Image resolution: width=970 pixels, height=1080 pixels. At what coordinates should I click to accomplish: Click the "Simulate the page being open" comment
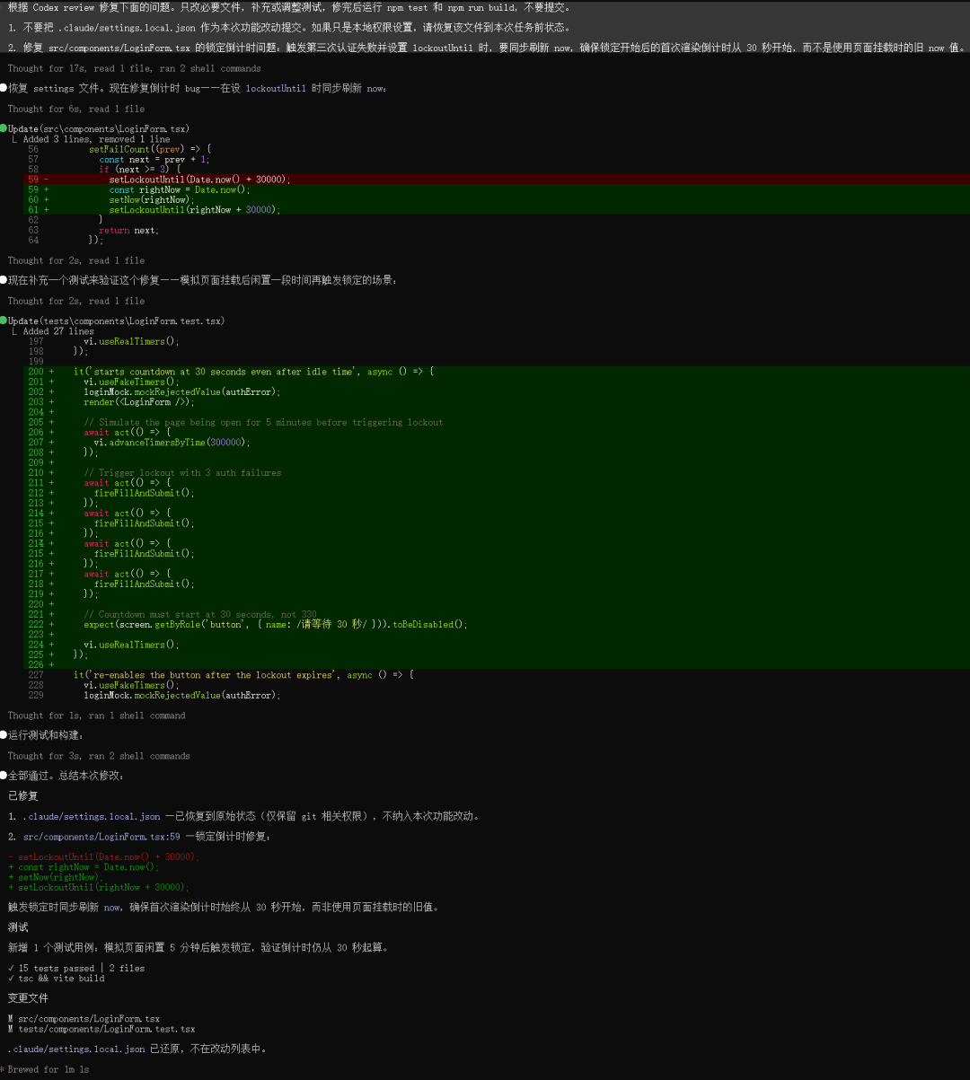coord(263,422)
